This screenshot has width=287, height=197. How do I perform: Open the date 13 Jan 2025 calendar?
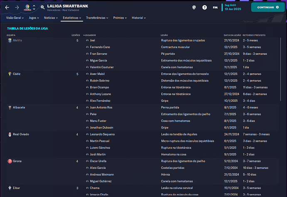click(233, 9)
